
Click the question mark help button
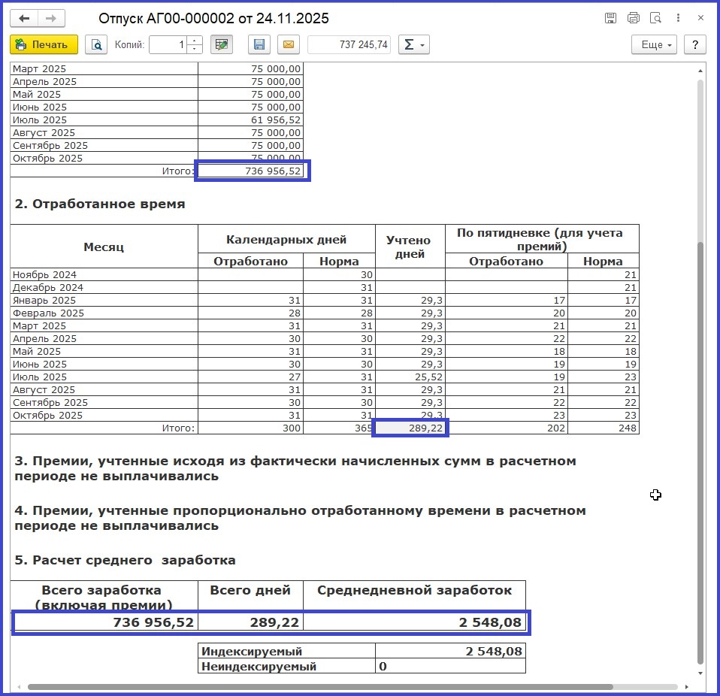coord(695,45)
